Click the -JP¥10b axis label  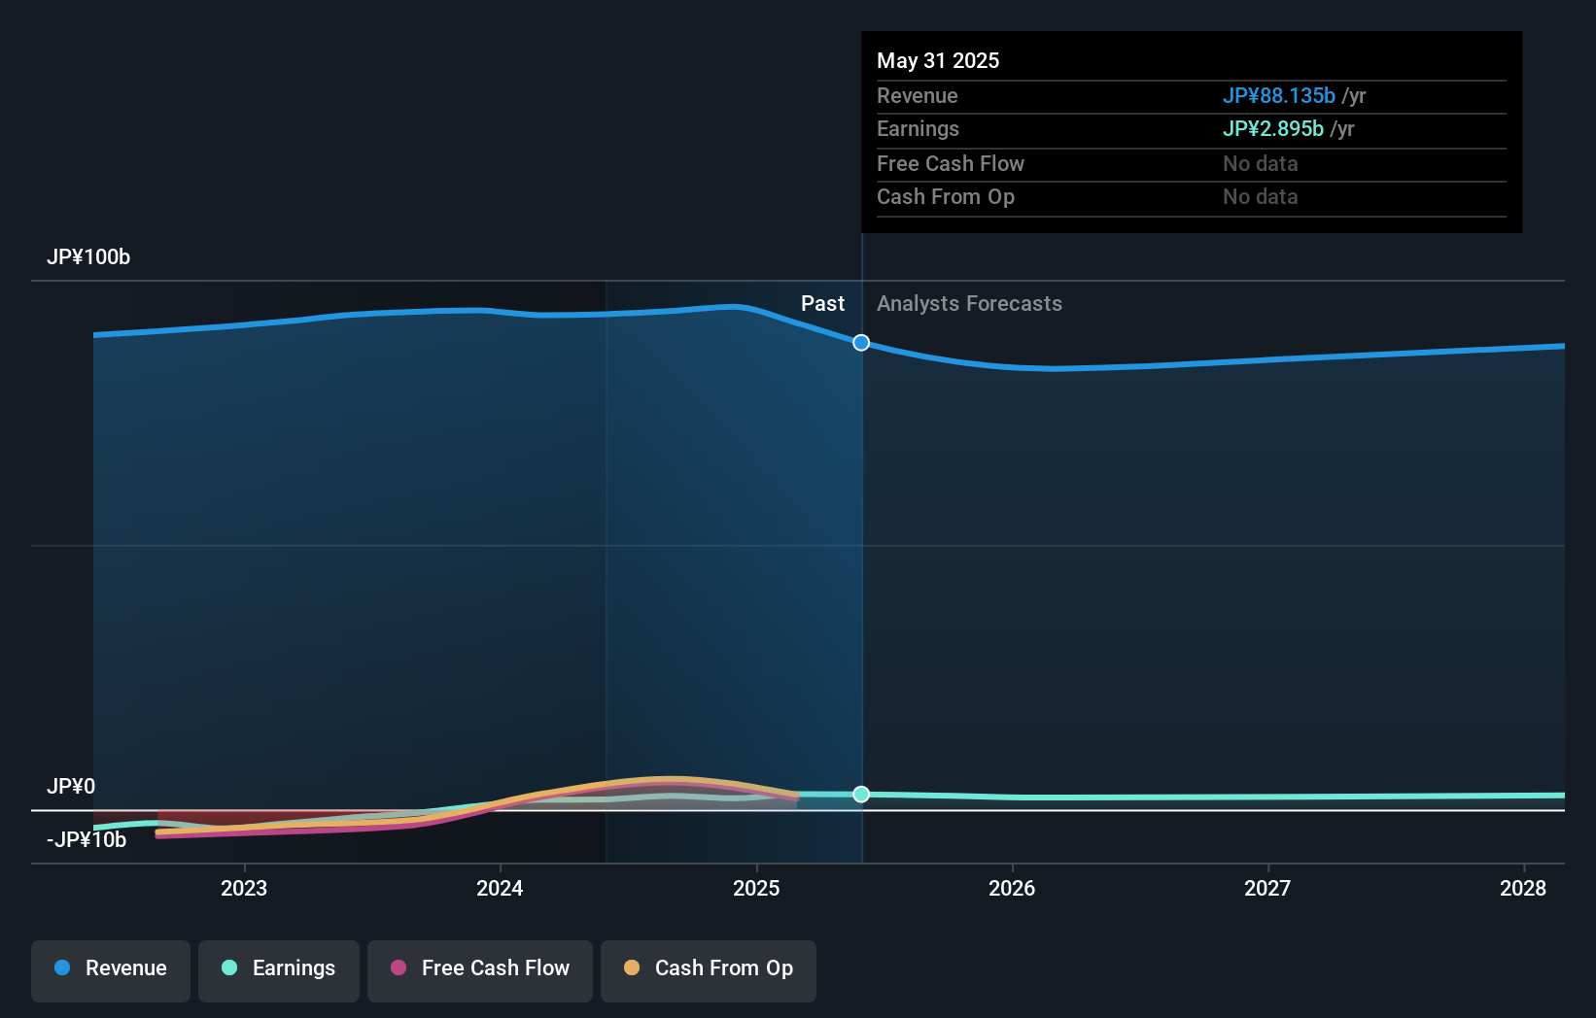[x=87, y=839]
